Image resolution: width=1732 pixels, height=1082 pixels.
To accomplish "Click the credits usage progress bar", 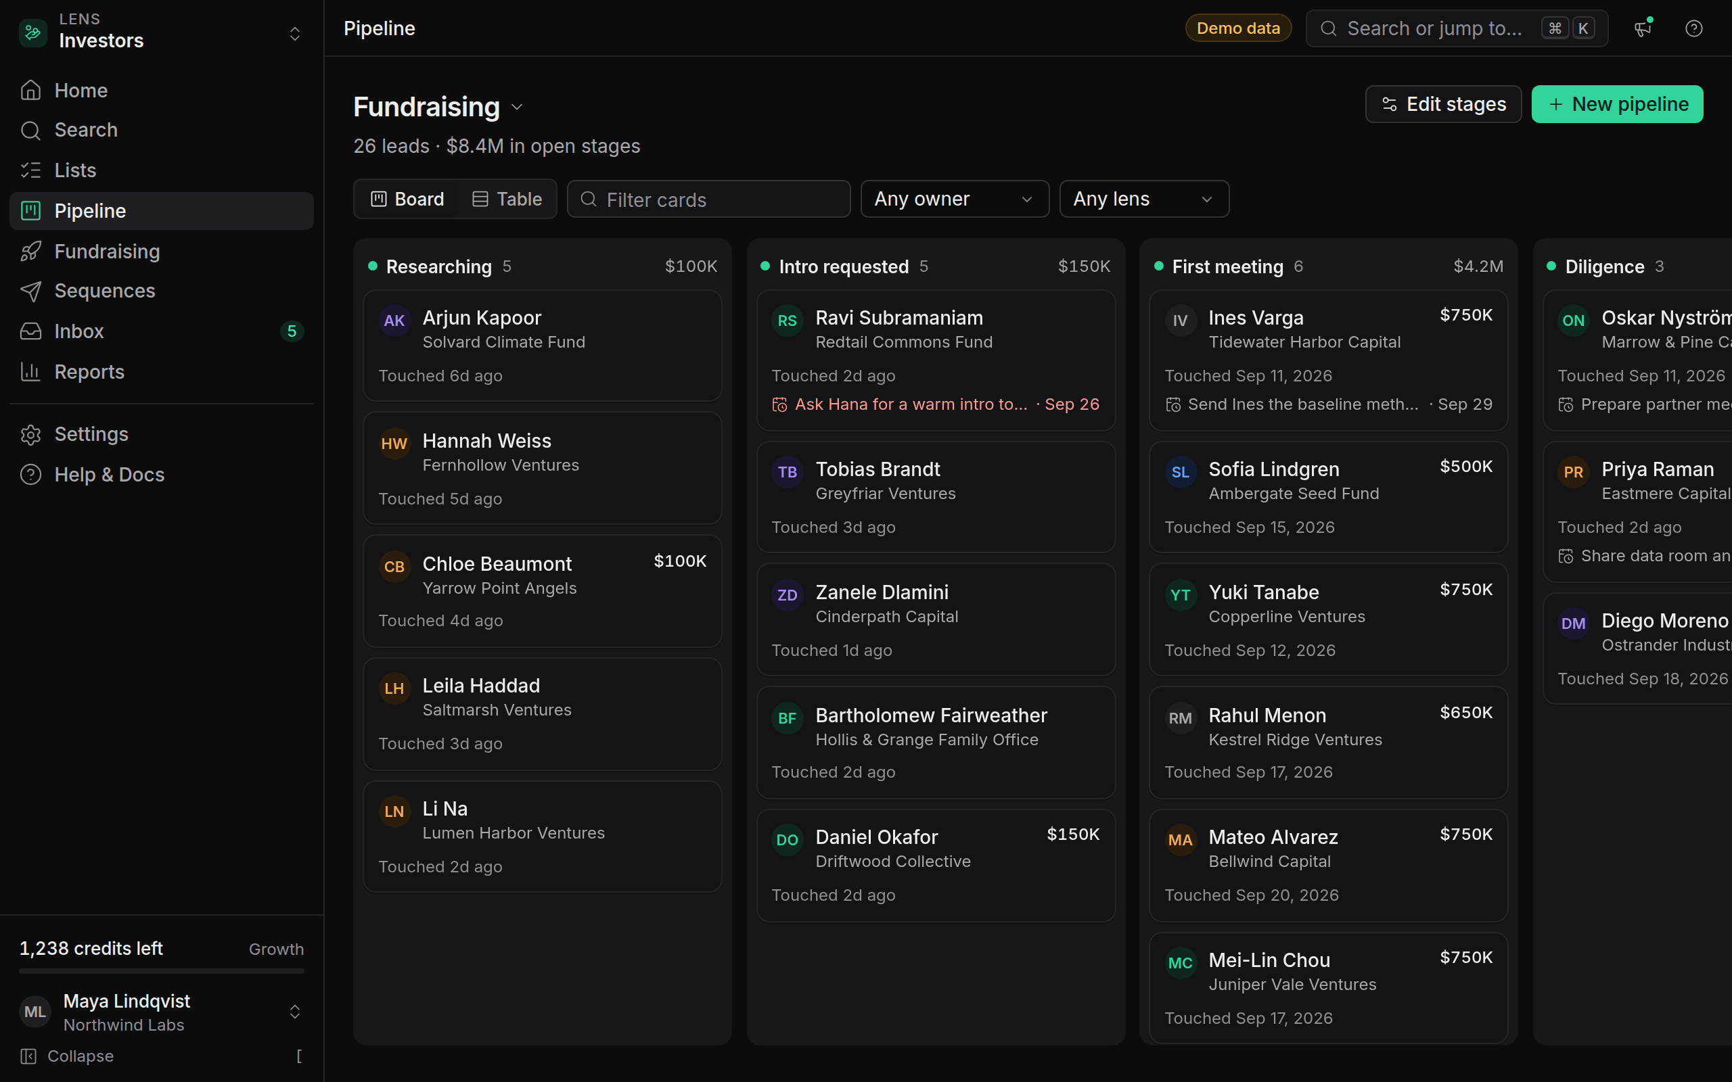I will tap(162, 972).
